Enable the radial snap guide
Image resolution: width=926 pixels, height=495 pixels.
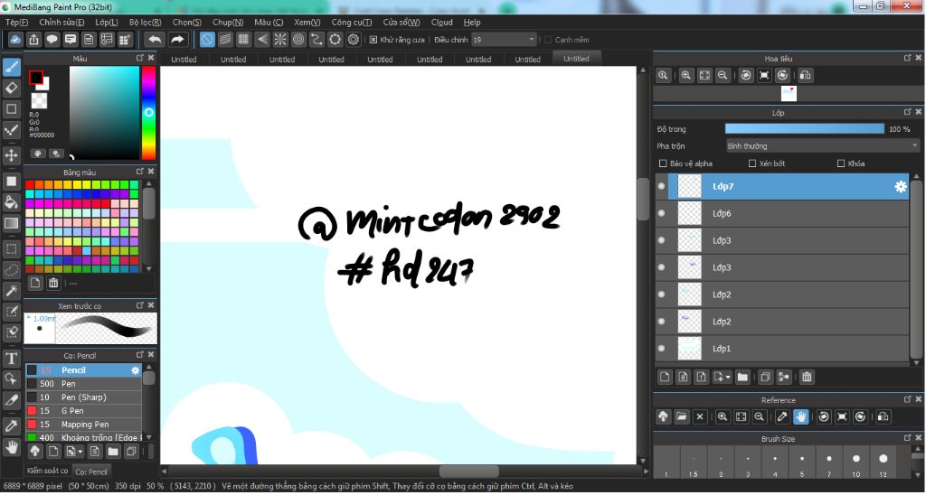(x=280, y=40)
